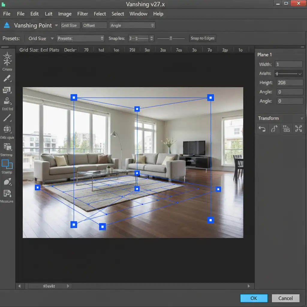Click the rotate icon in Transform panel
Screen dimensions: 307x307
[x=274, y=129]
